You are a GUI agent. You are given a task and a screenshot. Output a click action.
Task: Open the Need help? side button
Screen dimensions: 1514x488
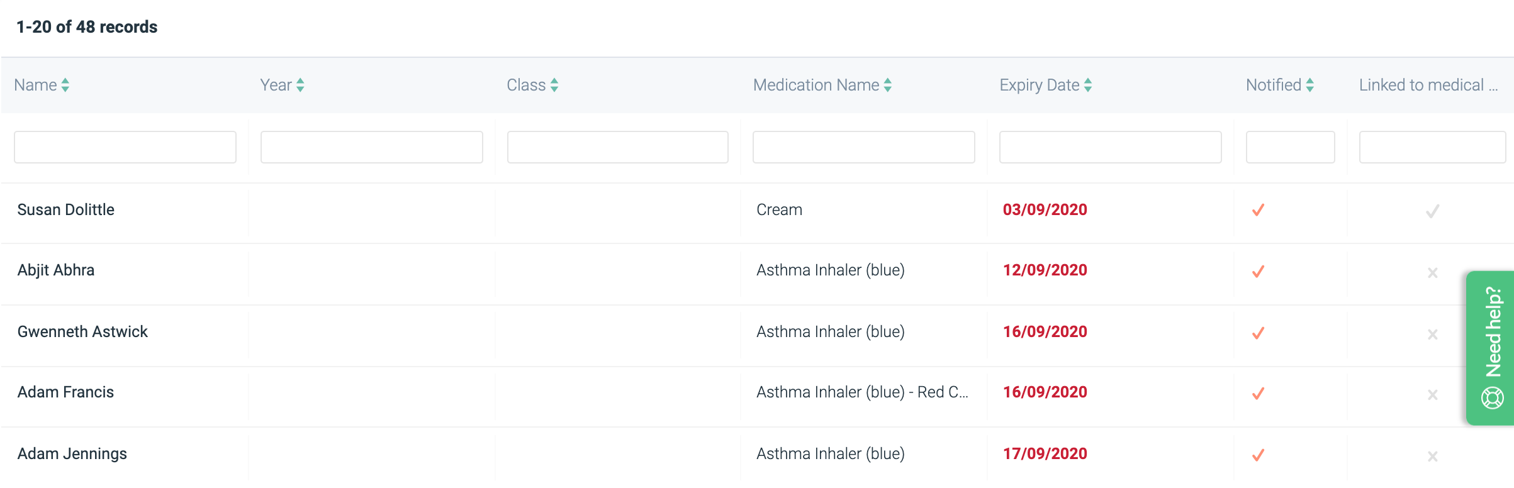point(1490,348)
